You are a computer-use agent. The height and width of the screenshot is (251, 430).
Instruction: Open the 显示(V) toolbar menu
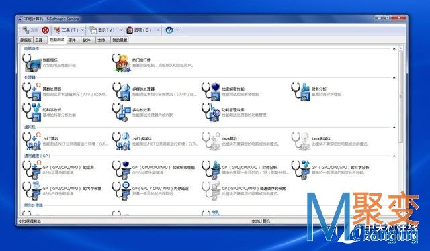[x=103, y=30]
